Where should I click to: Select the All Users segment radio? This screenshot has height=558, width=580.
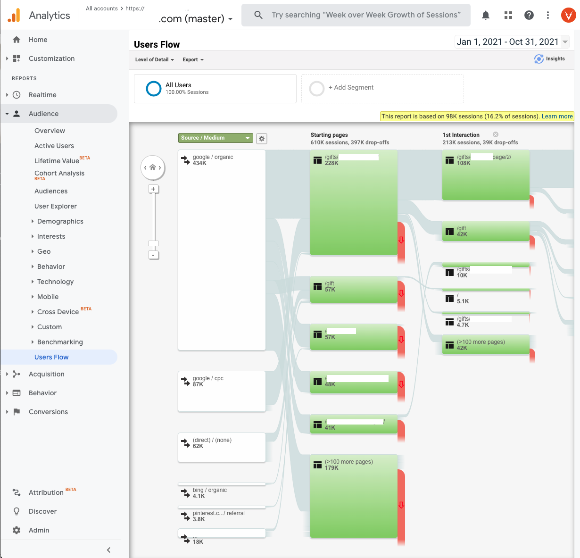(x=153, y=88)
